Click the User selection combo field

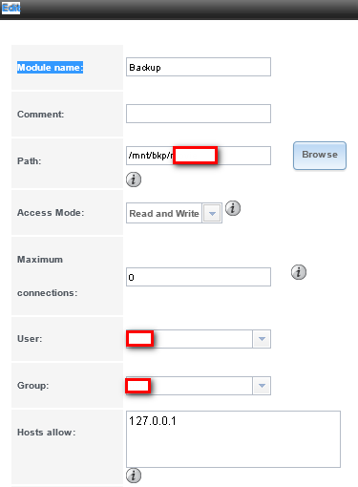point(199,339)
